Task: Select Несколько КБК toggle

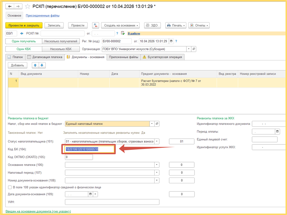Action: pos(61,49)
